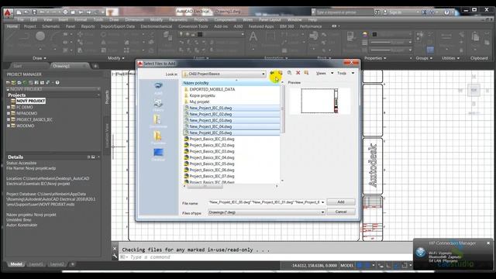Click the Refresh green arrow icon in Project Manager

tap(25, 83)
